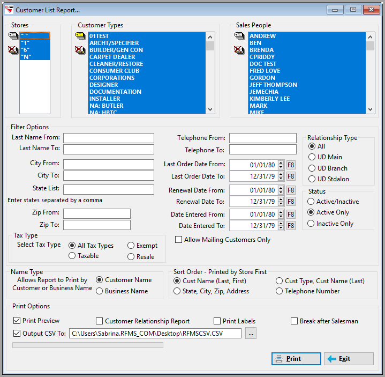385x377 pixels.
Task: Click the application icon in title bar
Action: pos(9,10)
